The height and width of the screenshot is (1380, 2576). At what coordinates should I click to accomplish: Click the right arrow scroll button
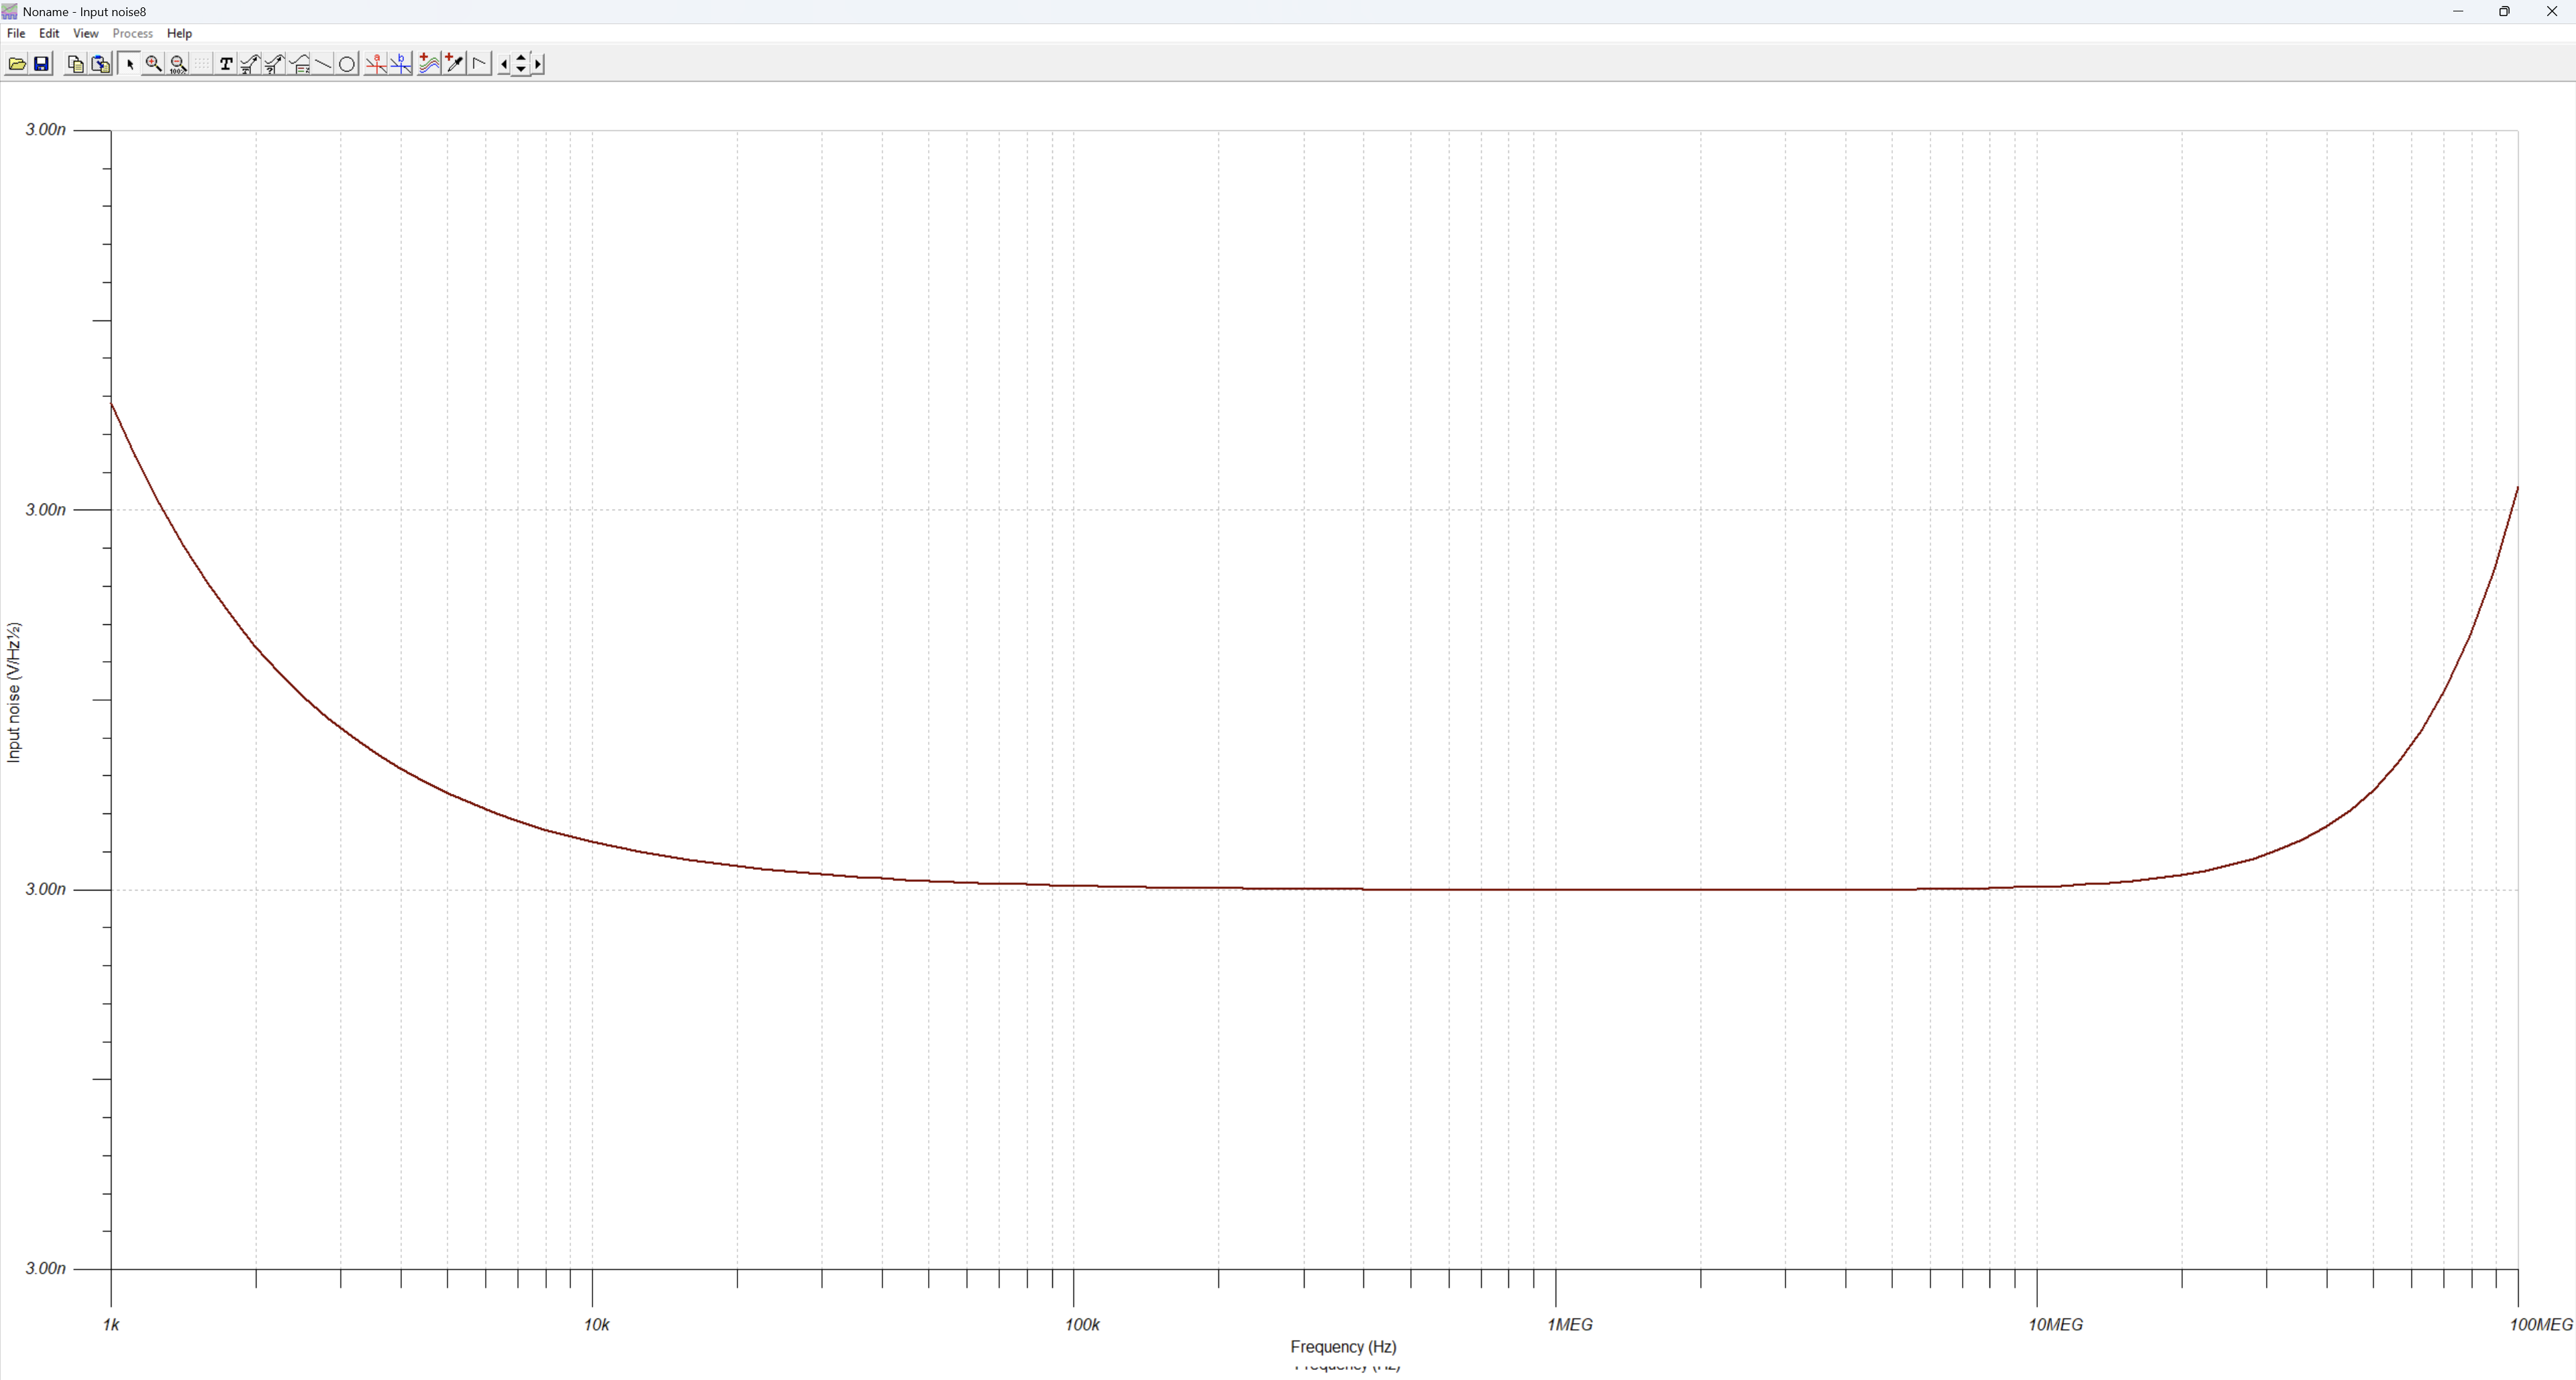click(x=538, y=64)
